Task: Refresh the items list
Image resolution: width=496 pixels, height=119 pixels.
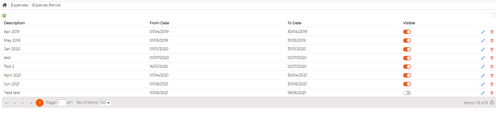Action: [492, 103]
